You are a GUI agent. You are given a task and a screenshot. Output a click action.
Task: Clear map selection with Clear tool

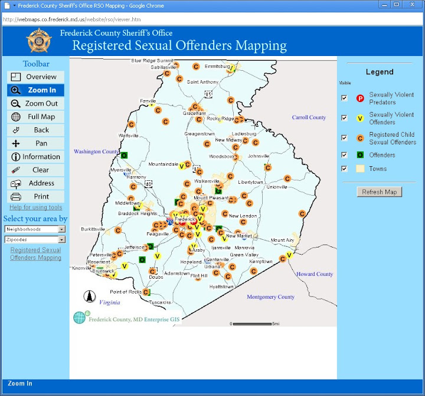(35, 170)
